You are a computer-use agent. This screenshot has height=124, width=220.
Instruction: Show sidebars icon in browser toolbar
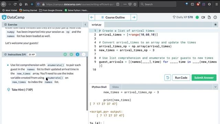click(192, 4)
